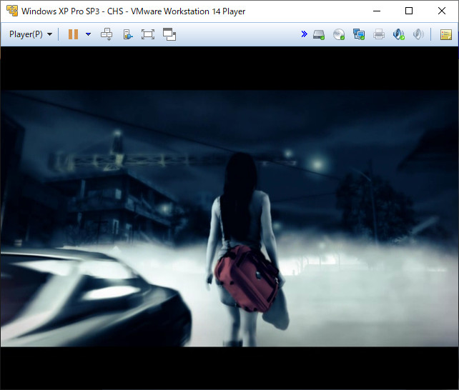Image resolution: width=459 pixels, height=390 pixels.
Task: Switch to Unity mode
Action: pos(169,34)
